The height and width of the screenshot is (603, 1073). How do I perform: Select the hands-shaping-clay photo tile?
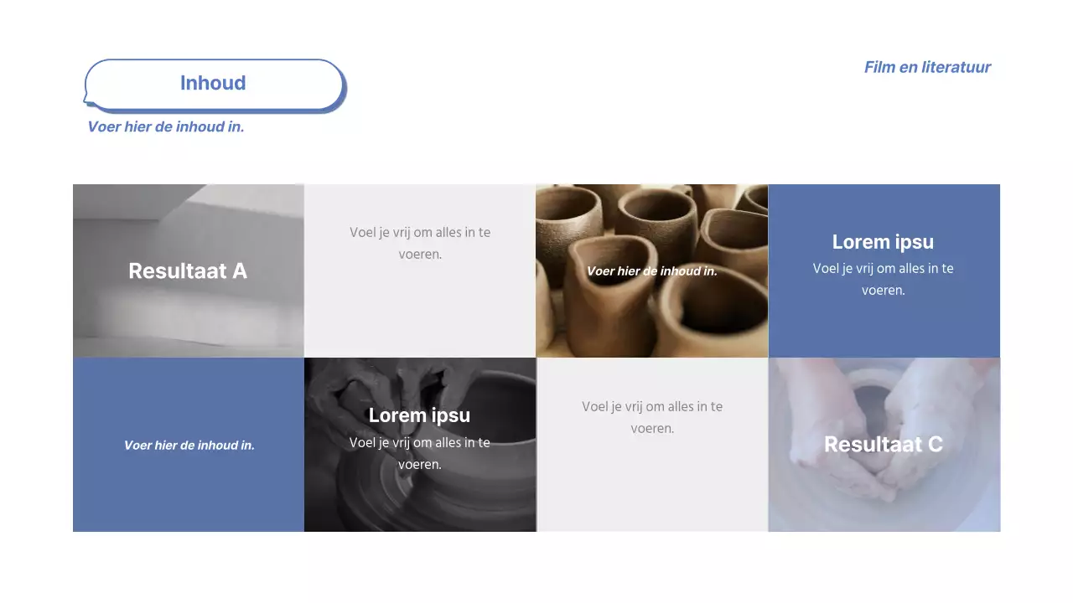[884, 445]
